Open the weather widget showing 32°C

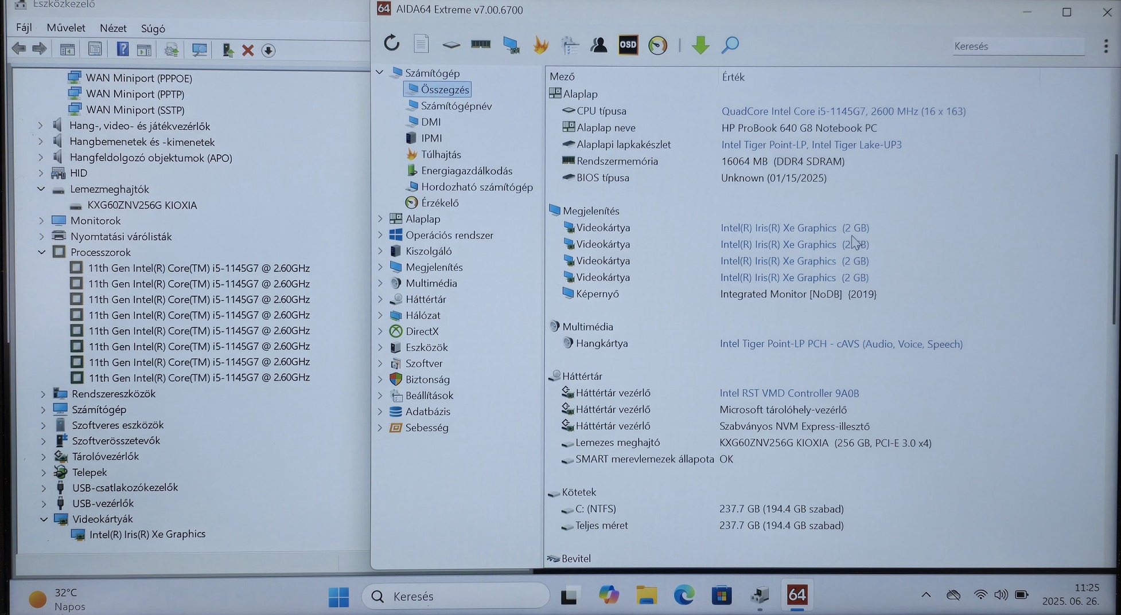(57, 599)
